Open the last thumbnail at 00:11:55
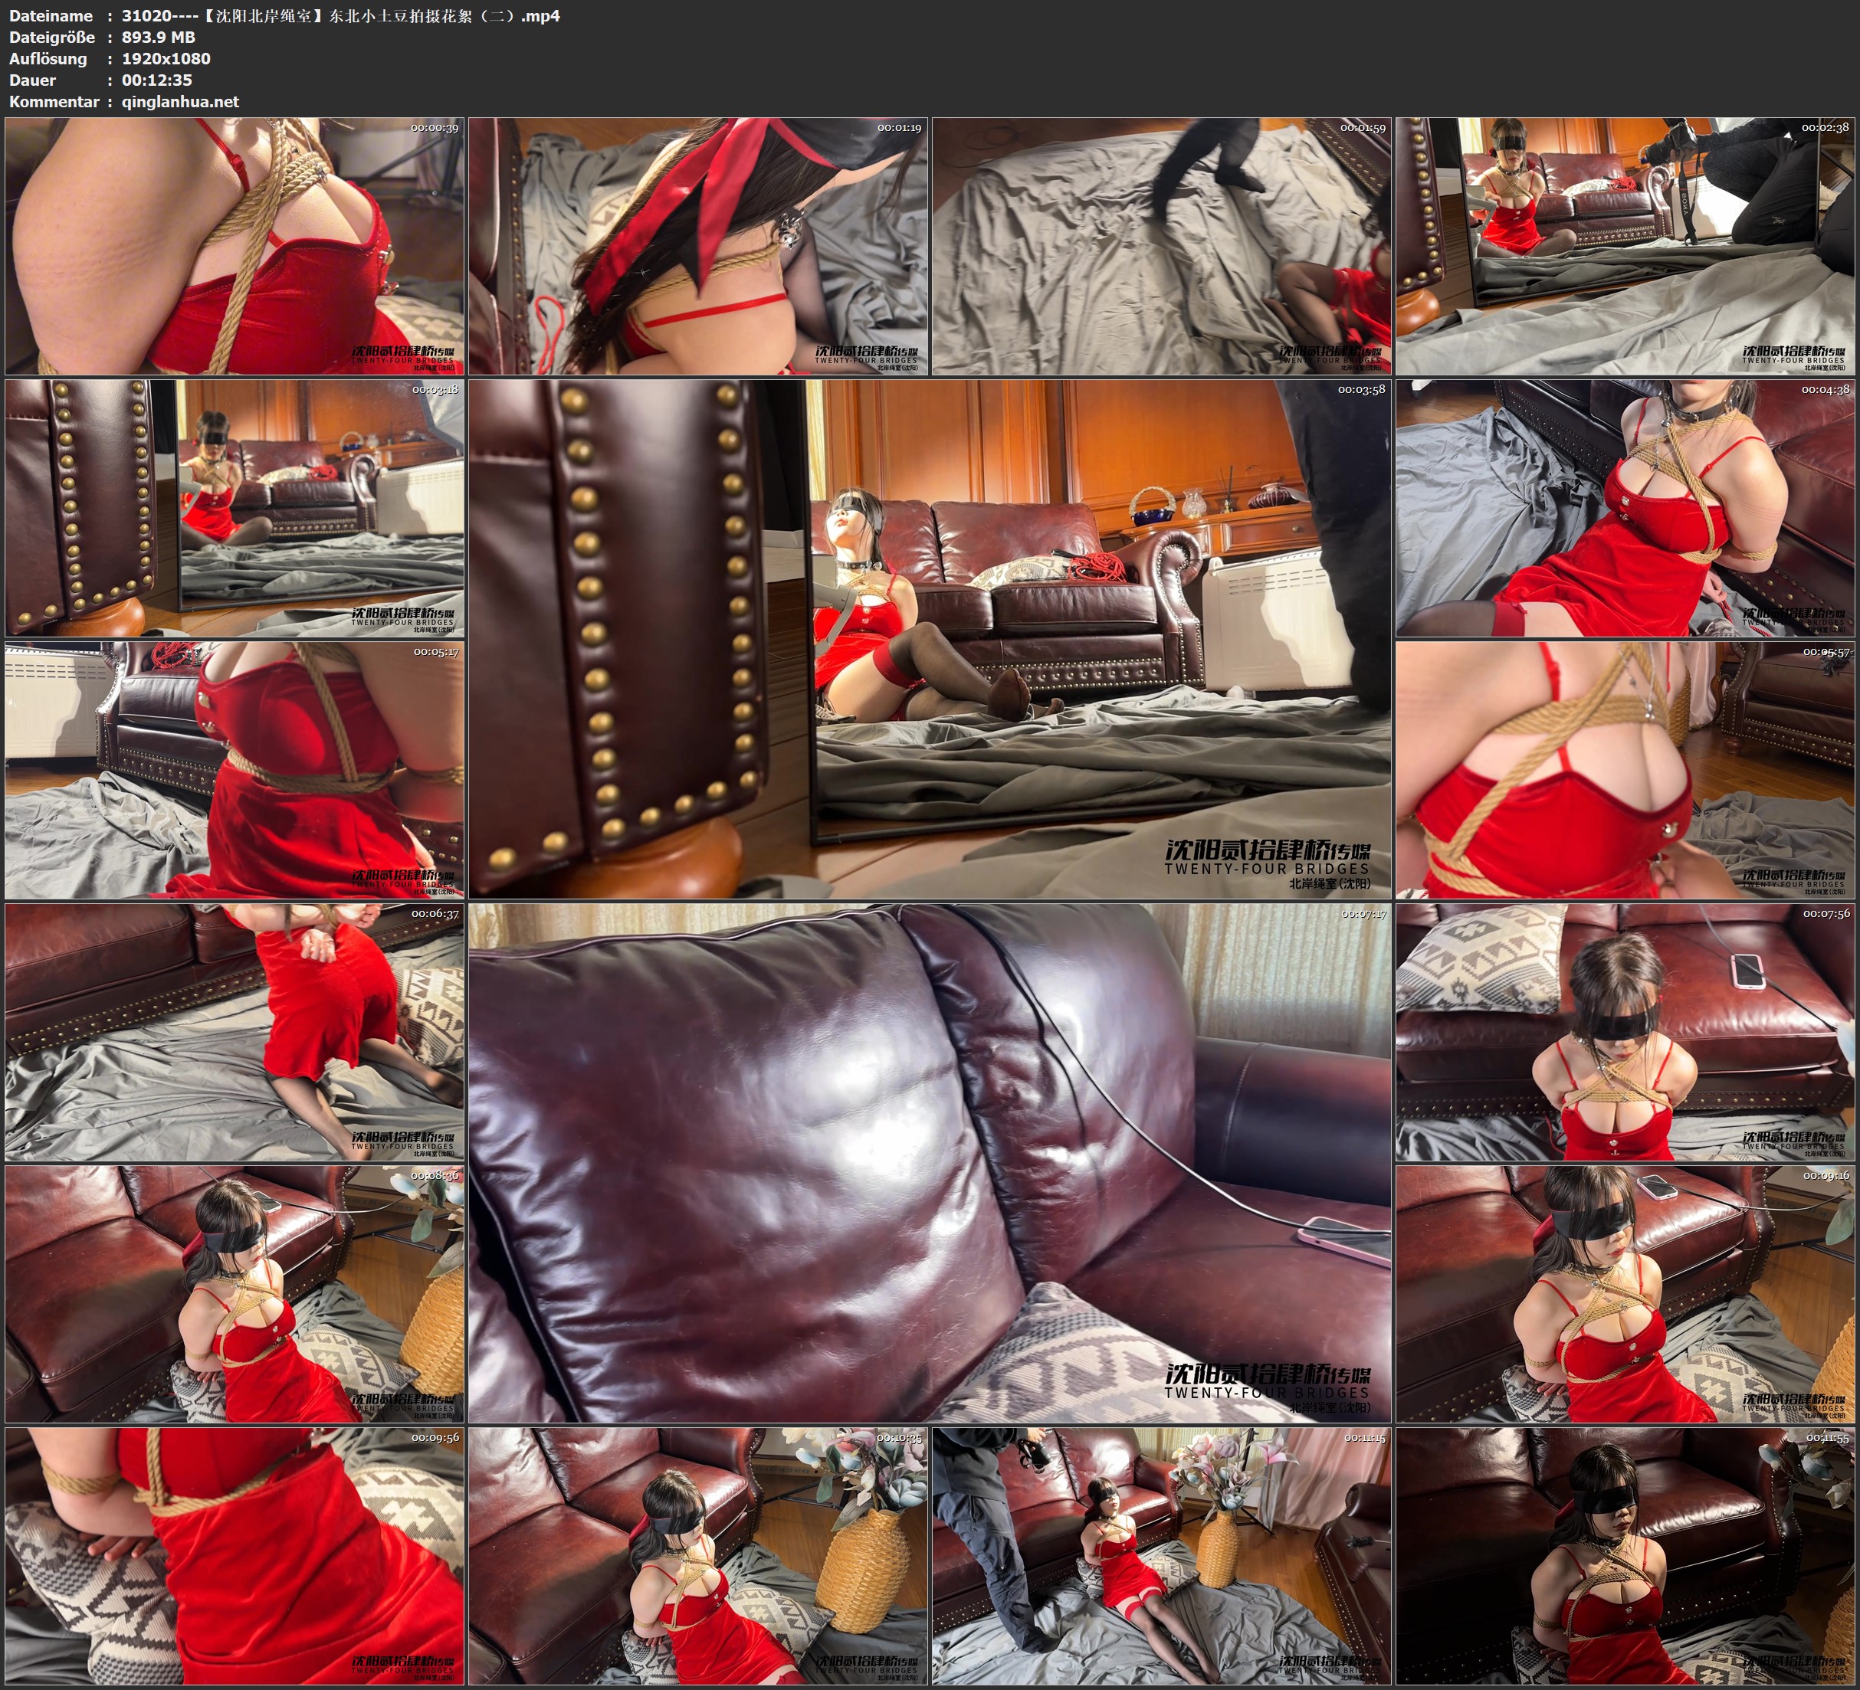Image resolution: width=1860 pixels, height=1690 pixels. tap(1625, 1556)
